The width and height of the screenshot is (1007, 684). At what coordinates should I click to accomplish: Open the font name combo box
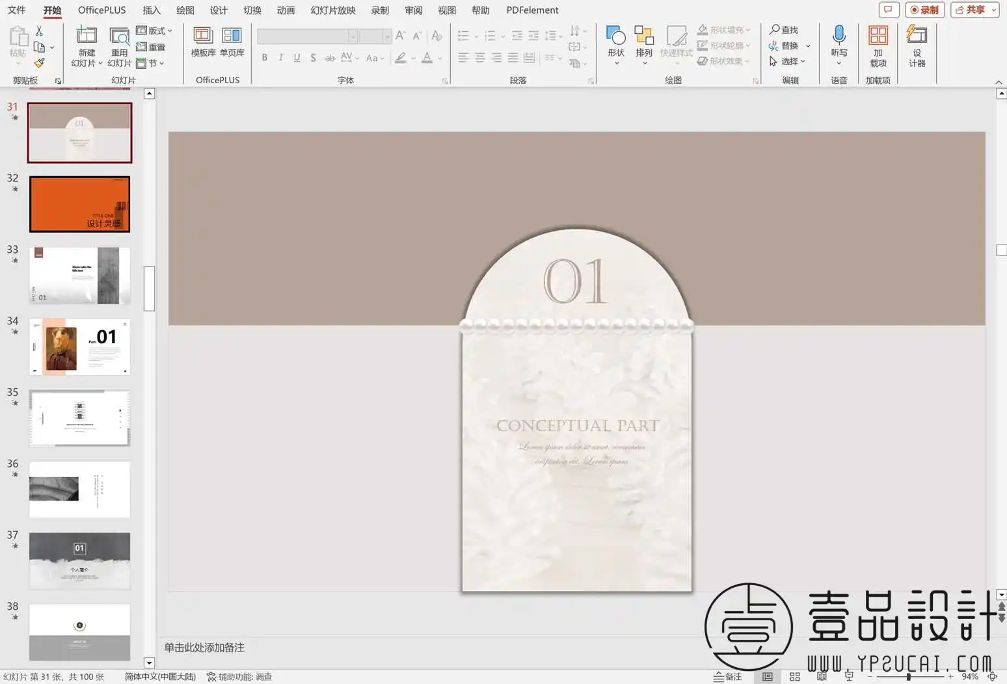point(308,36)
